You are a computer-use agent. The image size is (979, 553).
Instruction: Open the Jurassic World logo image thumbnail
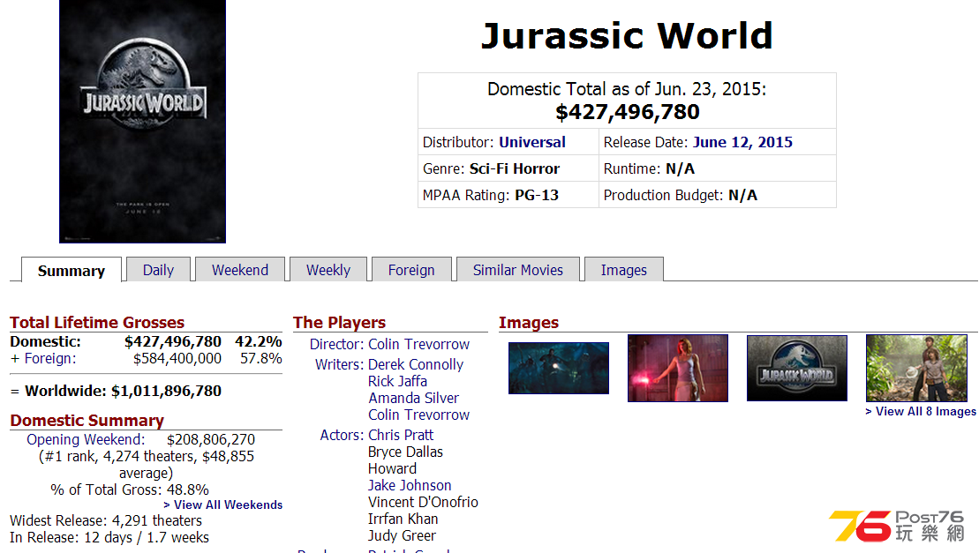point(797,368)
